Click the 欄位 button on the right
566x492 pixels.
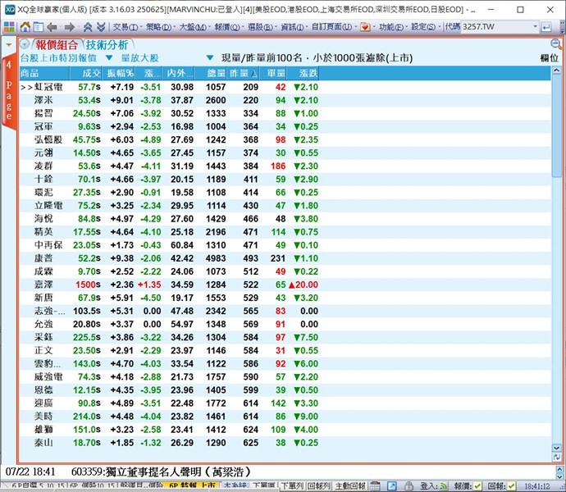point(549,58)
